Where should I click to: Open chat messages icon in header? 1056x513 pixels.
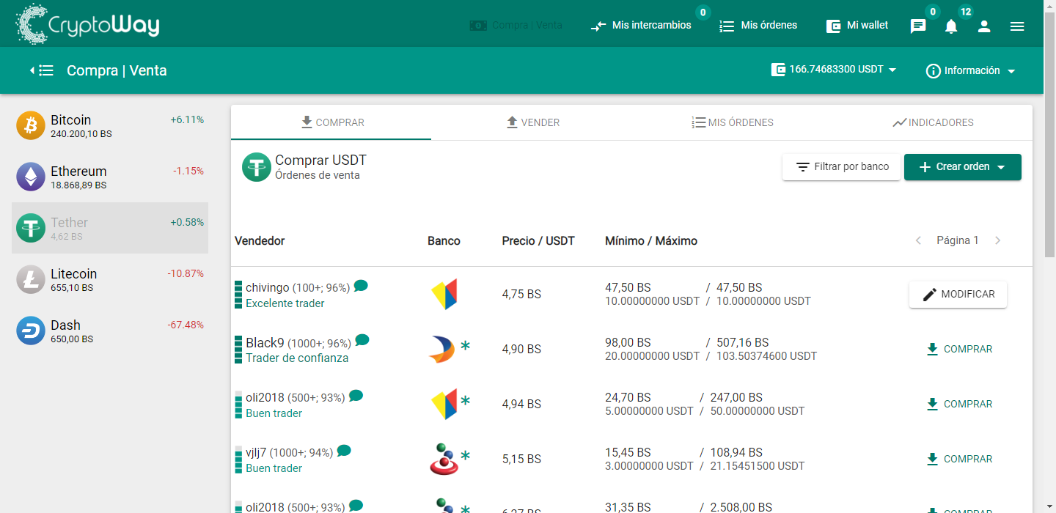pos(918,26)
